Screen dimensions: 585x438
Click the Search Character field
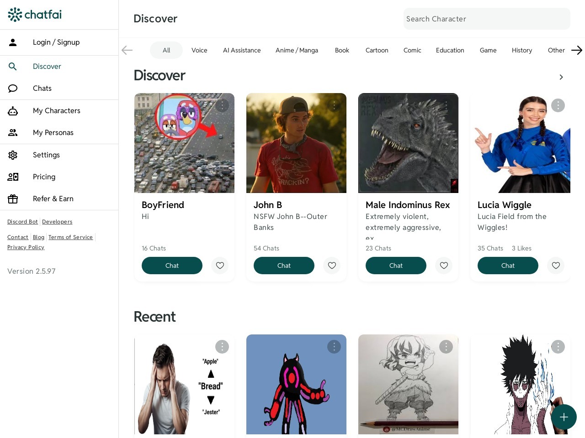tap(487, 19)
